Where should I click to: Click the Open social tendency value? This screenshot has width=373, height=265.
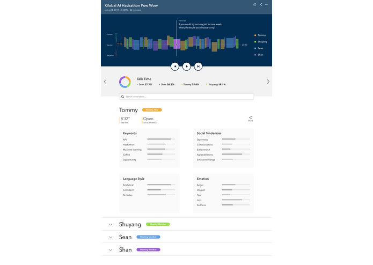coord(148,119)
